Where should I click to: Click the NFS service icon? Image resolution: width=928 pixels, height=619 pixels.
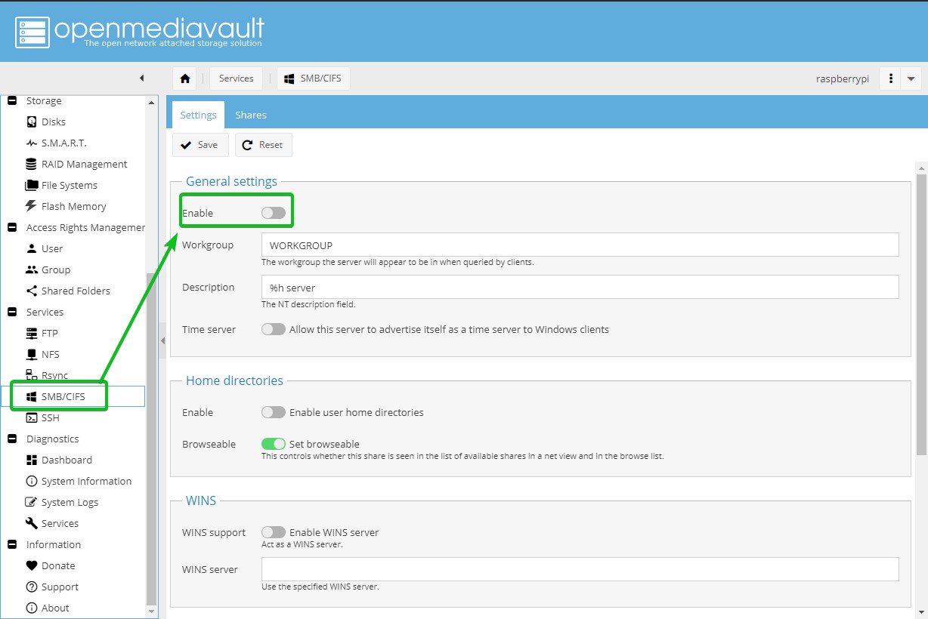pos(32,354)
